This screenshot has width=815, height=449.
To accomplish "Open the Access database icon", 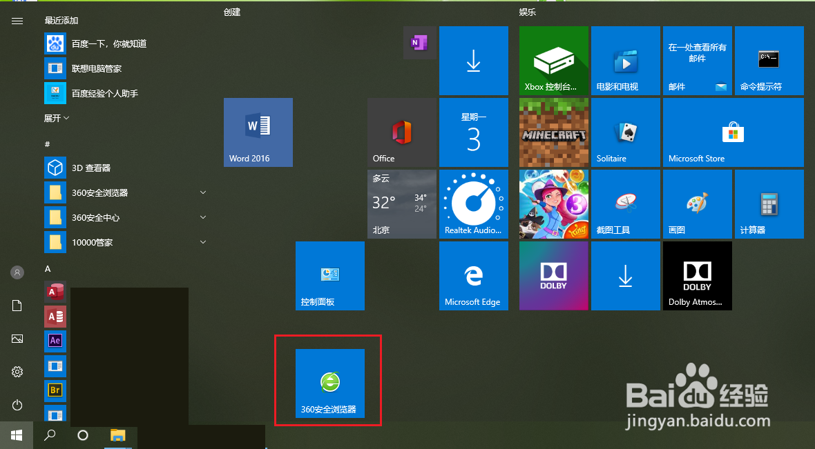I will (55, 316).
